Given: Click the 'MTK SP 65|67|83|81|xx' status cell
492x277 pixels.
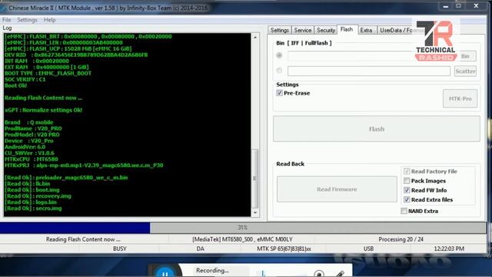Looking at the screenshot, I should pyautogui.click(x=284, y=249).
